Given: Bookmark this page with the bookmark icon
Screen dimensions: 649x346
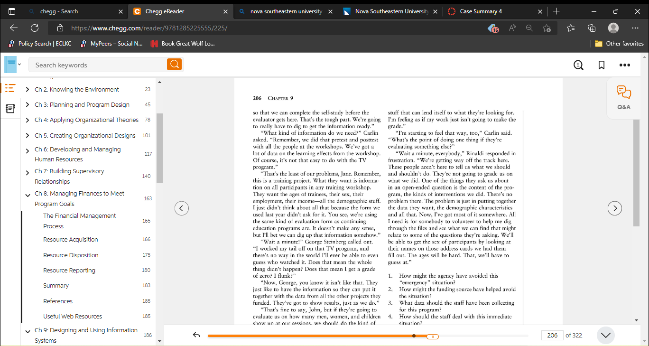Looking at the screenshot, I should [602, 65].
